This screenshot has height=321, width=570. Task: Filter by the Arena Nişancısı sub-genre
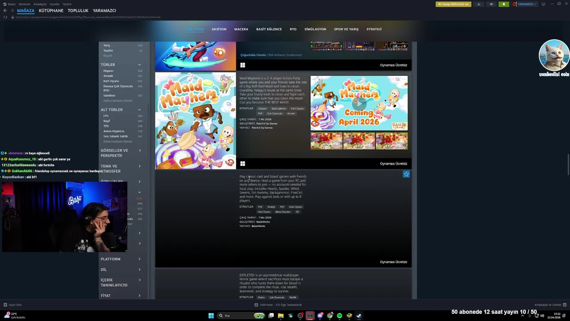pos(114,131)
